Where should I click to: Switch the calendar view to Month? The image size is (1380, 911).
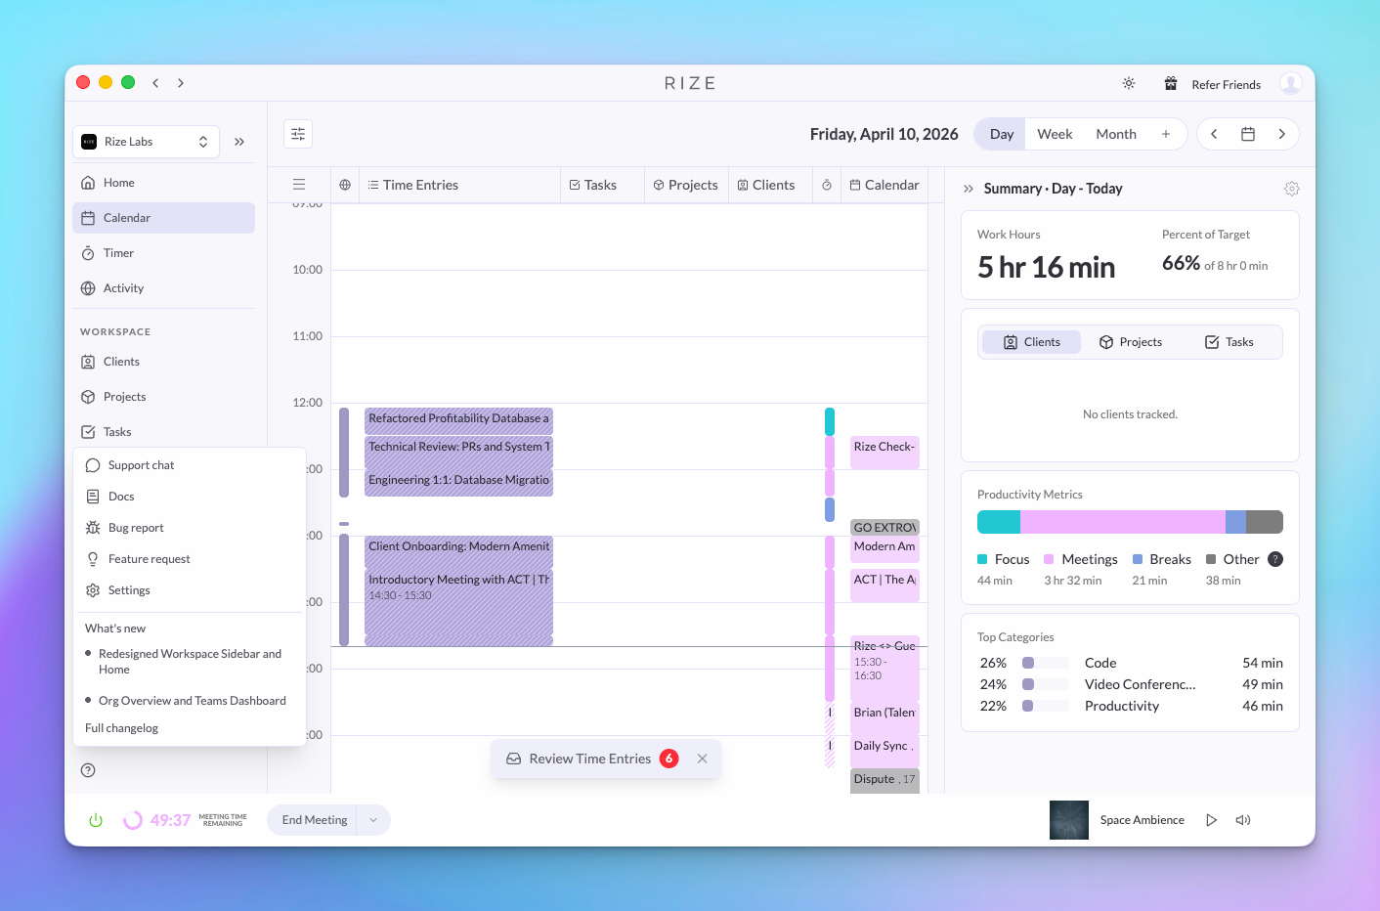(1115, 133)
